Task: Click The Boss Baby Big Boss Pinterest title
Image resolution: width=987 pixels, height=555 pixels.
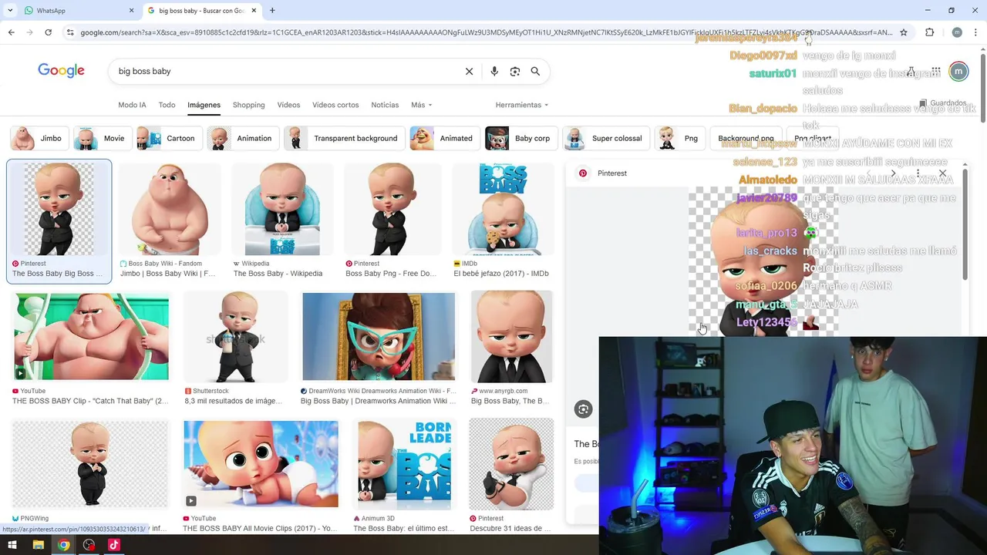Action: (x=58, y=274)
